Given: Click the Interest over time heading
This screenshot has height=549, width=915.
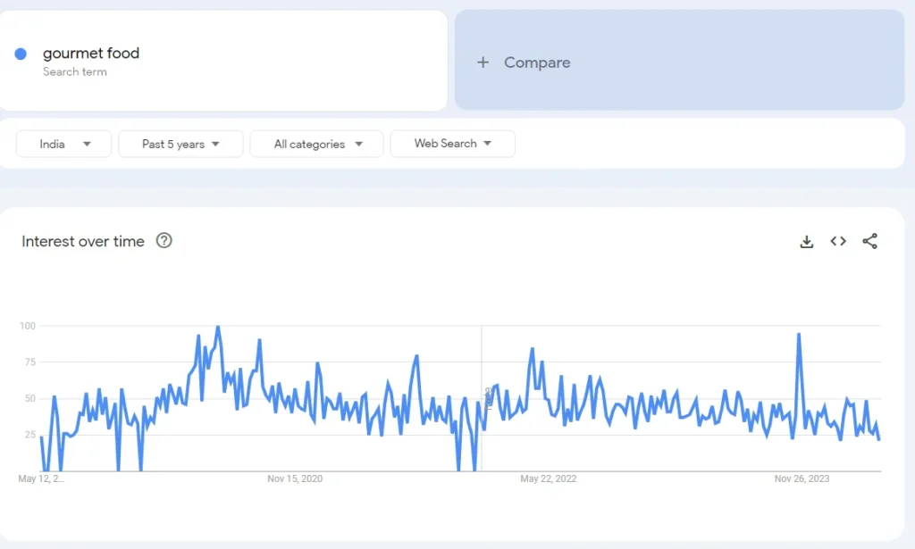Looking at the screenshot, I should click(x=83, y=241).
